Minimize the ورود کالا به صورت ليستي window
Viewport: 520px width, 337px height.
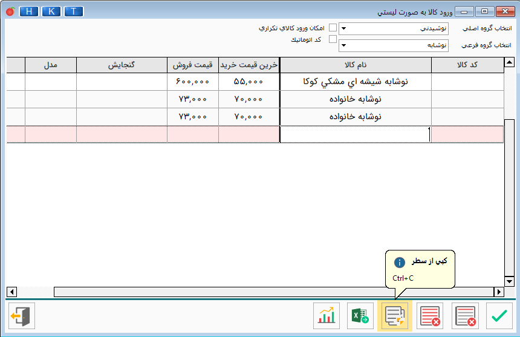(464, 11)
